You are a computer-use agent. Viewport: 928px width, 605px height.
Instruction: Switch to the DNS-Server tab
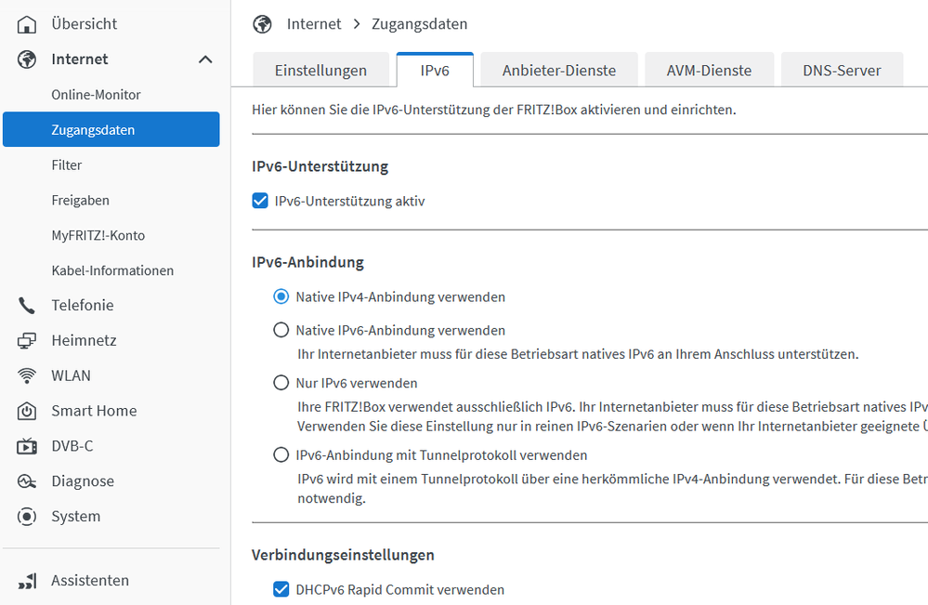841,71
